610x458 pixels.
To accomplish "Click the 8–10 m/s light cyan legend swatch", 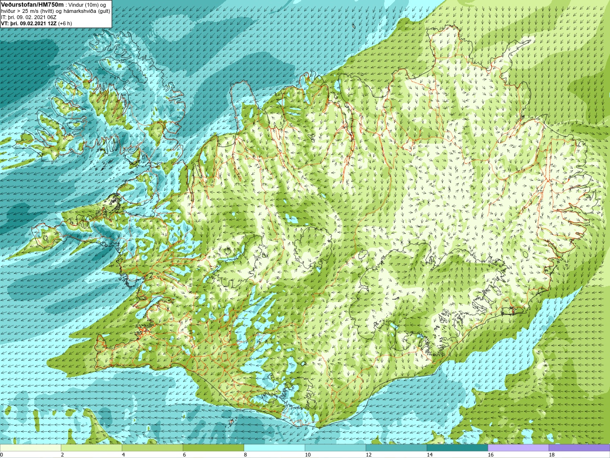I will 274,448.
